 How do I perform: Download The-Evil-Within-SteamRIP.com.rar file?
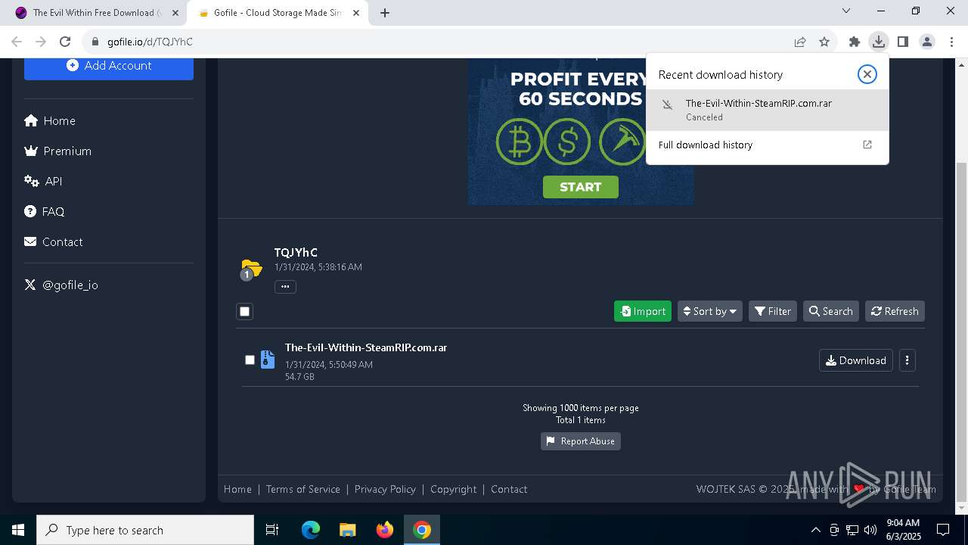856,360
